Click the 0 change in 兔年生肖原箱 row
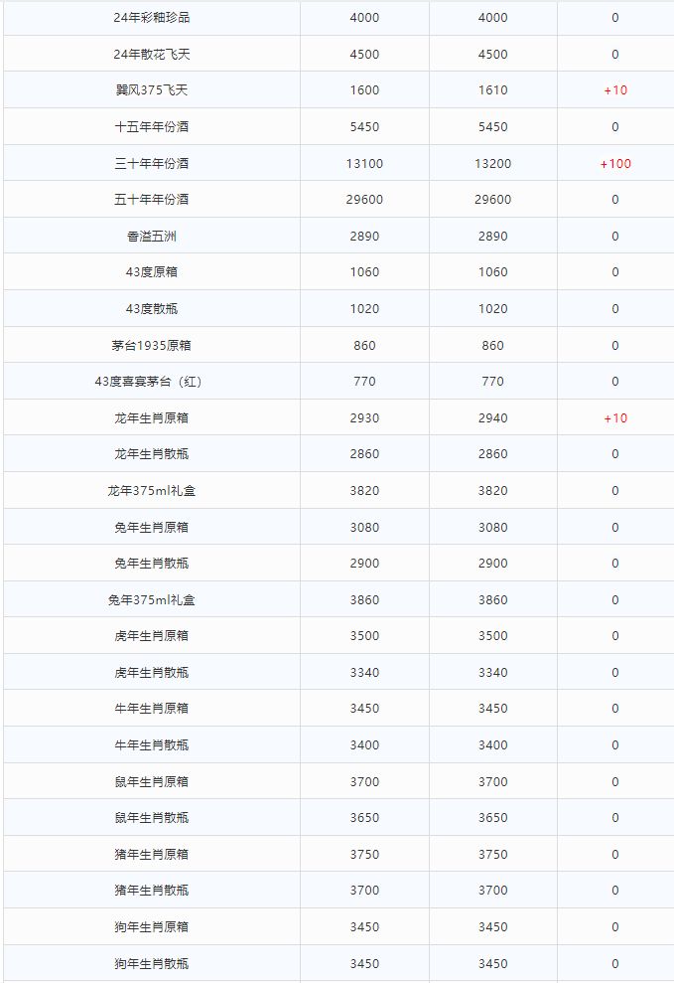674x983 pixels. point(615,527)
